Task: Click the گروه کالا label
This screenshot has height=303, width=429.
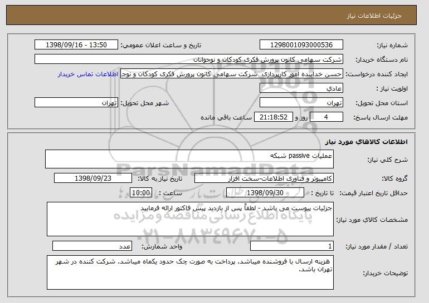Action: (x=394, y=178)
